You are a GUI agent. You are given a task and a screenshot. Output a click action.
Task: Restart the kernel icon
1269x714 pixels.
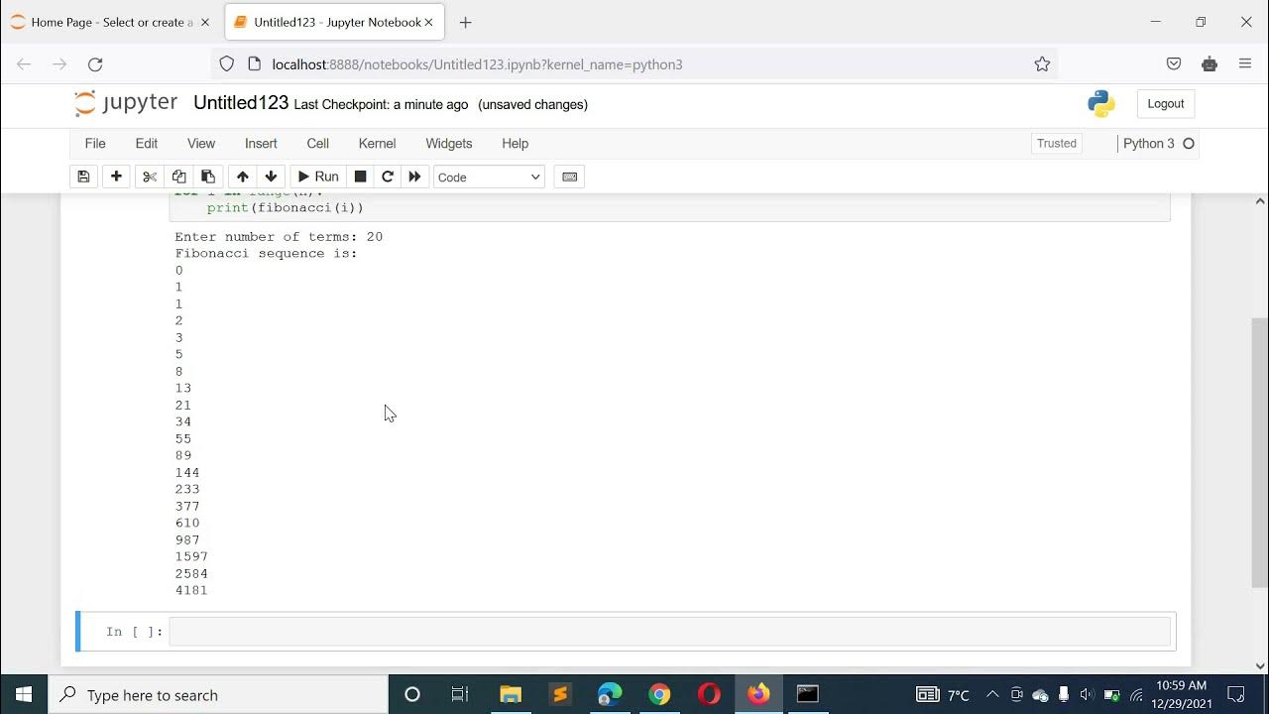click(388, 177)
